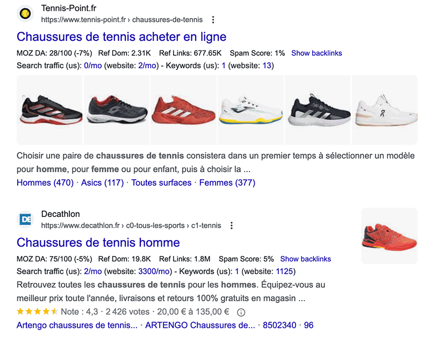Show backlinks for Decathlon result
Image resolution: width=430 pixels, height=349 pixels.
305,259
